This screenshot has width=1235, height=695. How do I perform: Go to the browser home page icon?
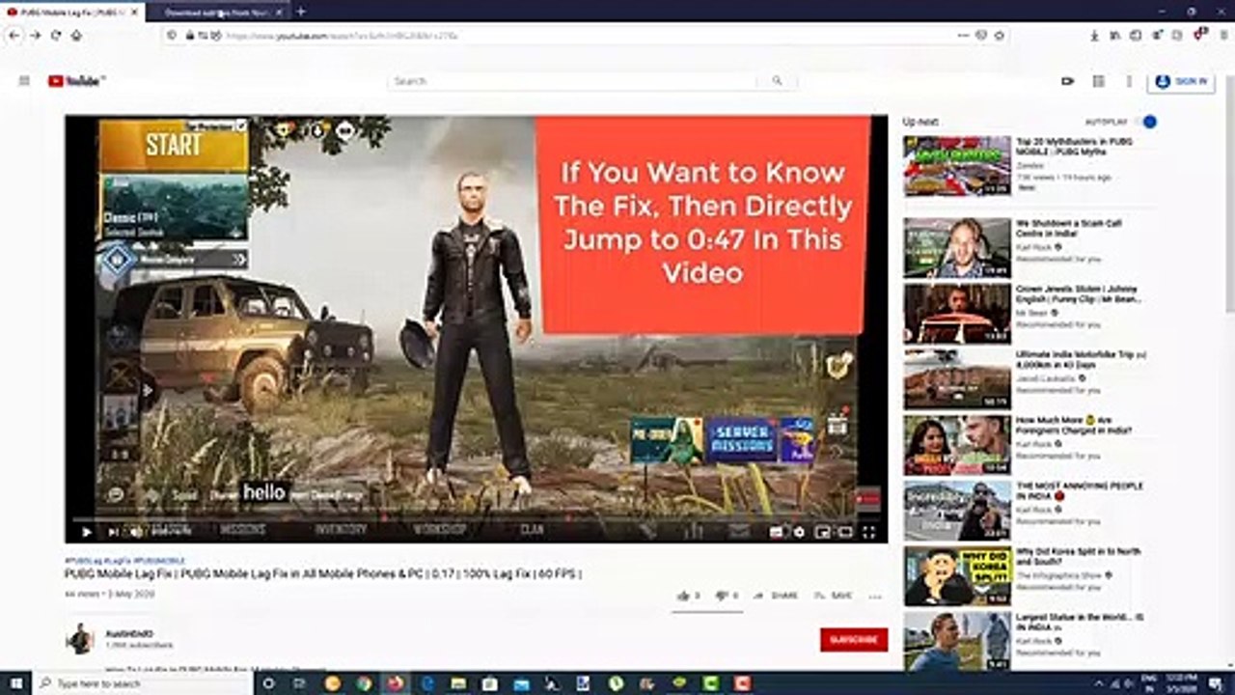(76, 35)
